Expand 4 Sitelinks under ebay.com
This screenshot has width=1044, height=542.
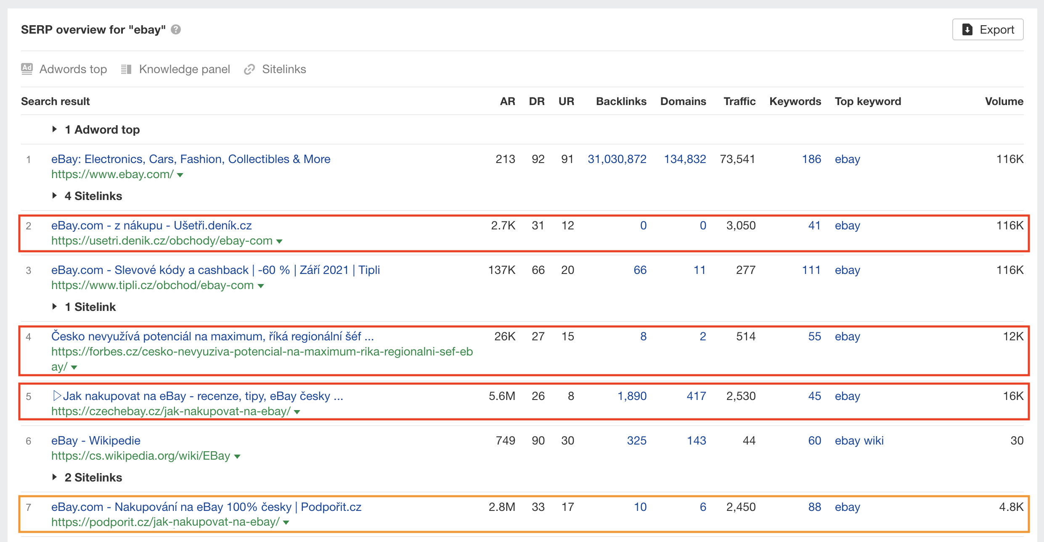pos(54,196)
